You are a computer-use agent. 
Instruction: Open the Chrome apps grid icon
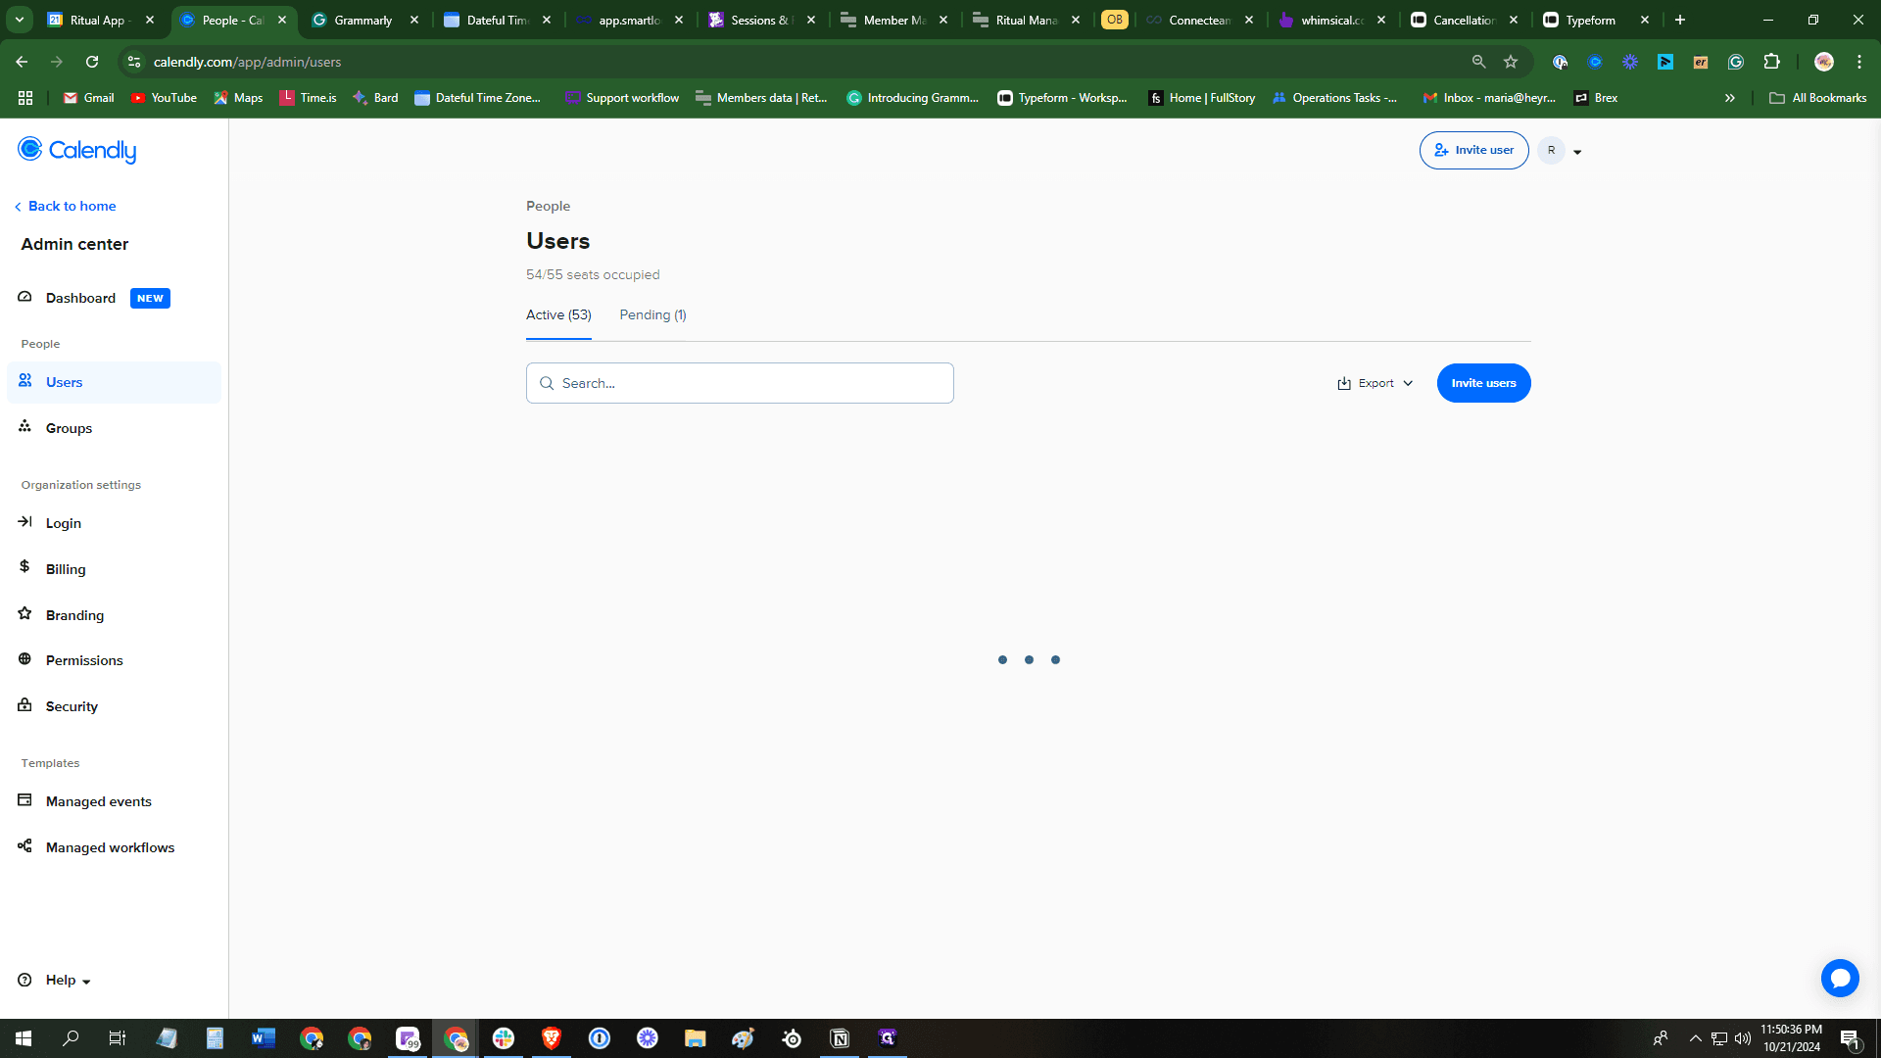[25, 98]
